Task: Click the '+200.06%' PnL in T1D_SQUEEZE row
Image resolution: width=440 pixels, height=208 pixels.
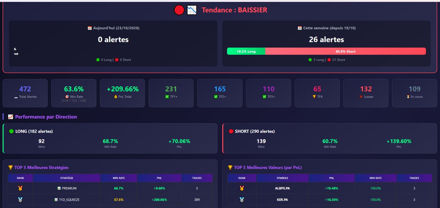Action: pos(159,200)
